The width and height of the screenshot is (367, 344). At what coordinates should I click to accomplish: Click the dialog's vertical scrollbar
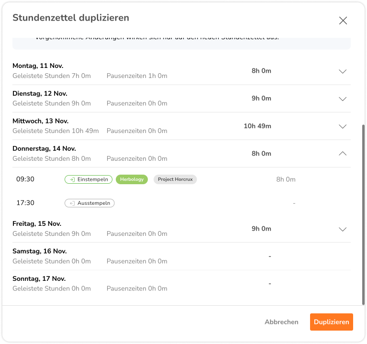click(x=363, y=215)
